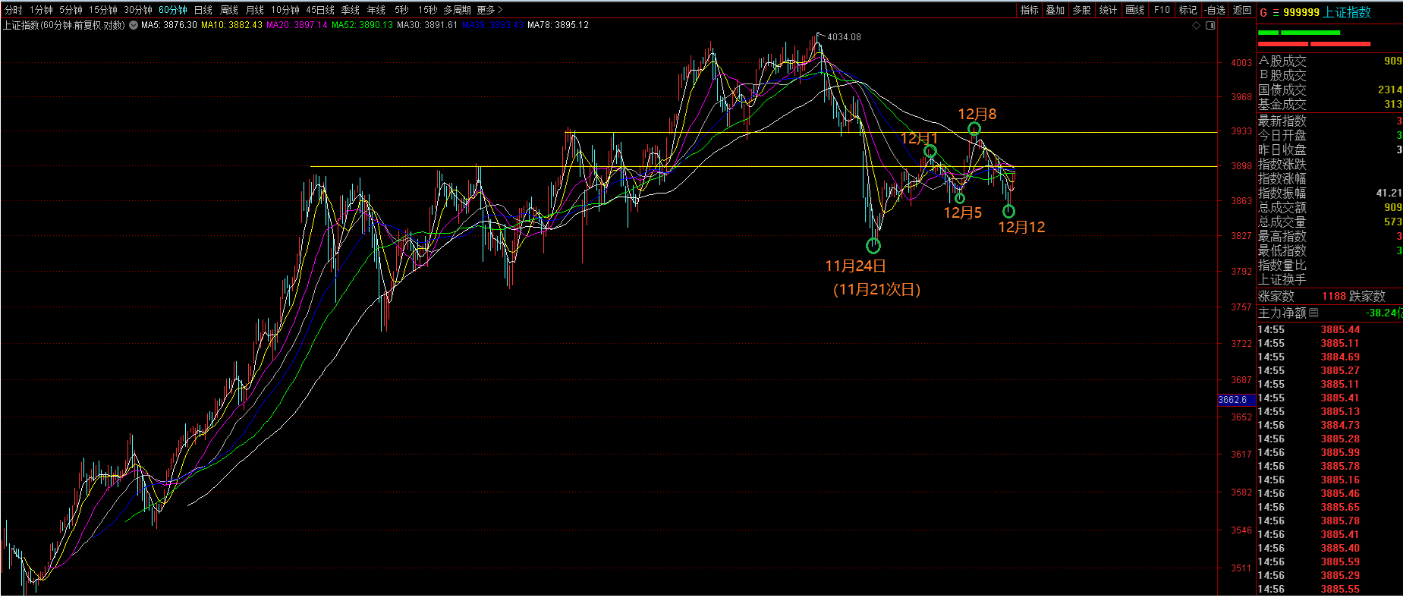The image size is (1403, 604).
Task: Click the diamond icon above the chart
Action: click(x=1197, y=25)
